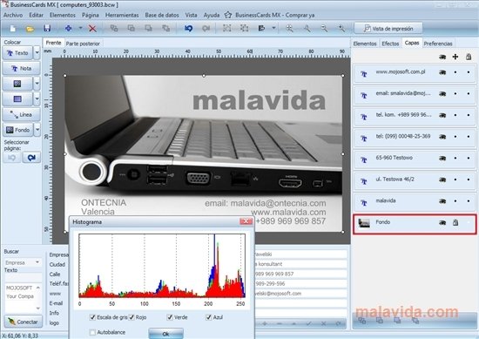Click Ok in Histograma dialog
The width and height of the screenshot is (479, 339).
(x=165, y=334)
